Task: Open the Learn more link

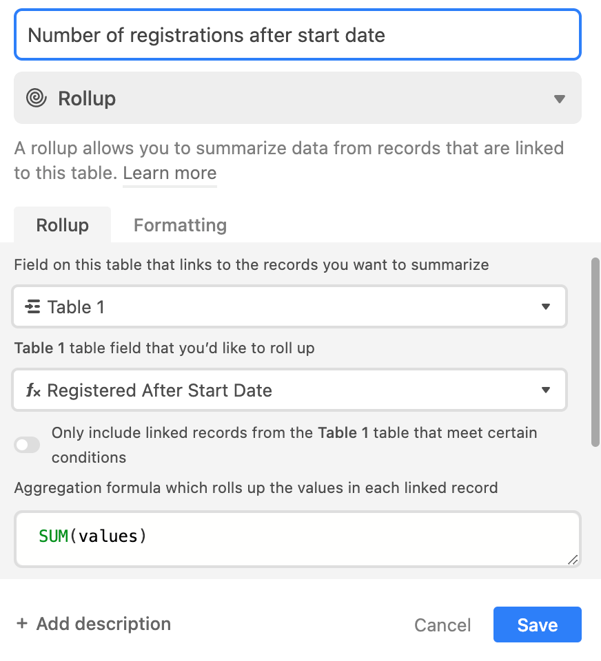Action: [x=170, y=174]
